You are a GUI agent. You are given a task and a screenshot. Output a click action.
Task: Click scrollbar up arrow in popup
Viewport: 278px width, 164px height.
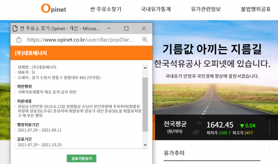145,68
